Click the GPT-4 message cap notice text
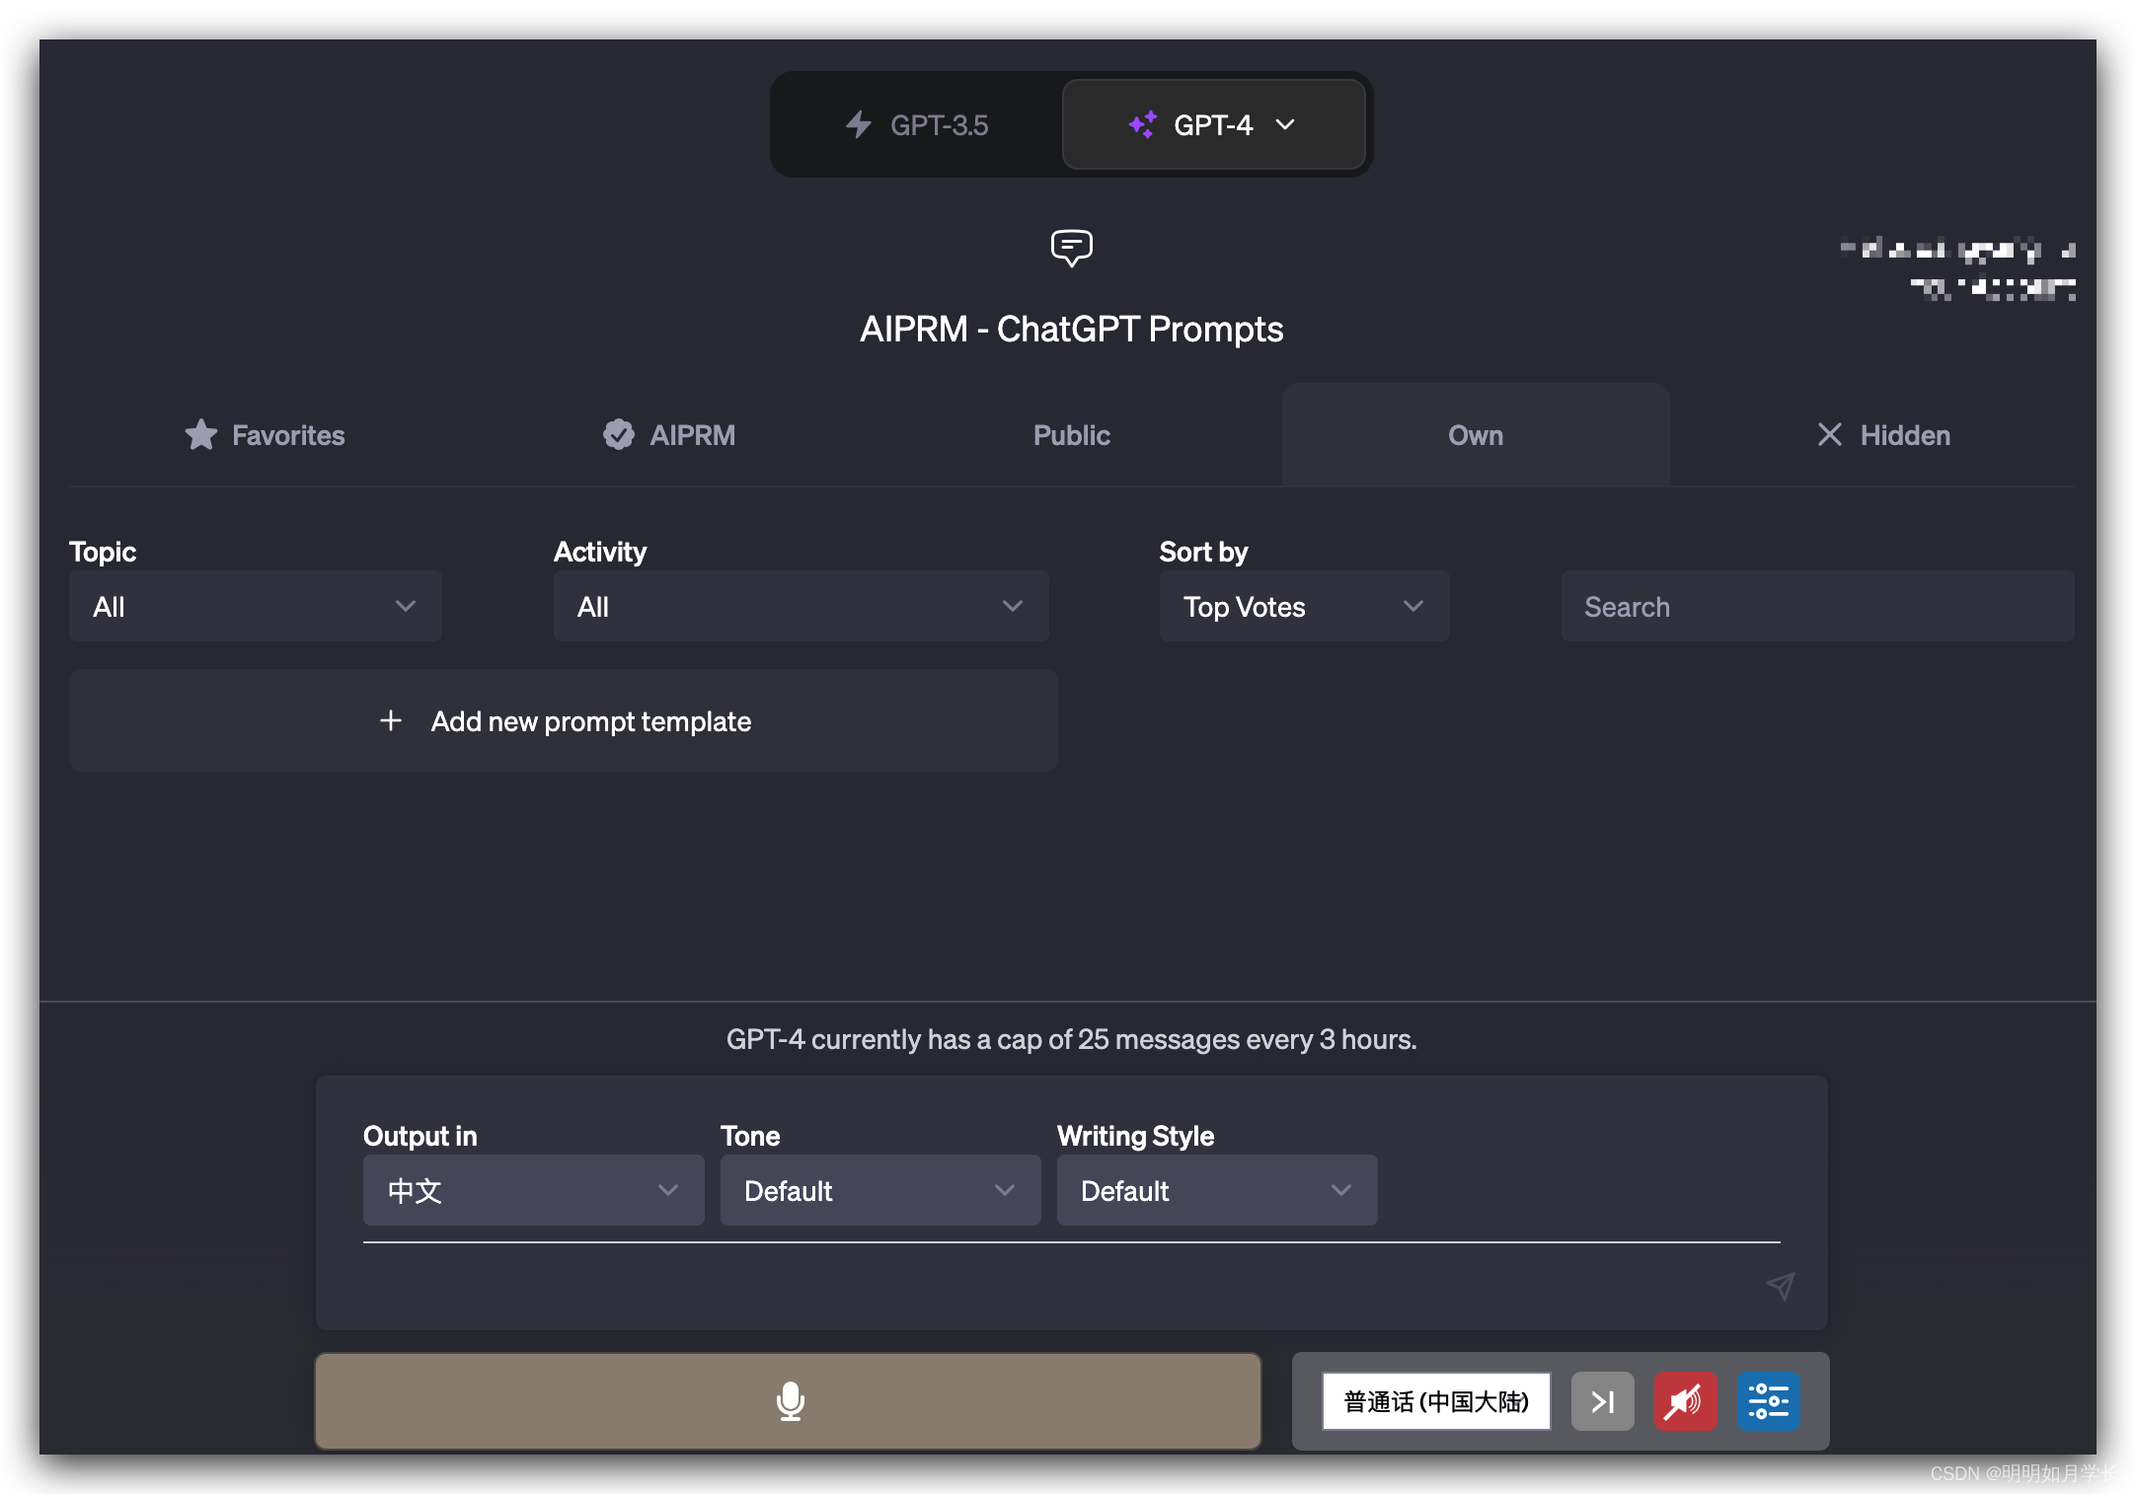Viewport: 2136px width, 1494px height. click(1071, 1039)
